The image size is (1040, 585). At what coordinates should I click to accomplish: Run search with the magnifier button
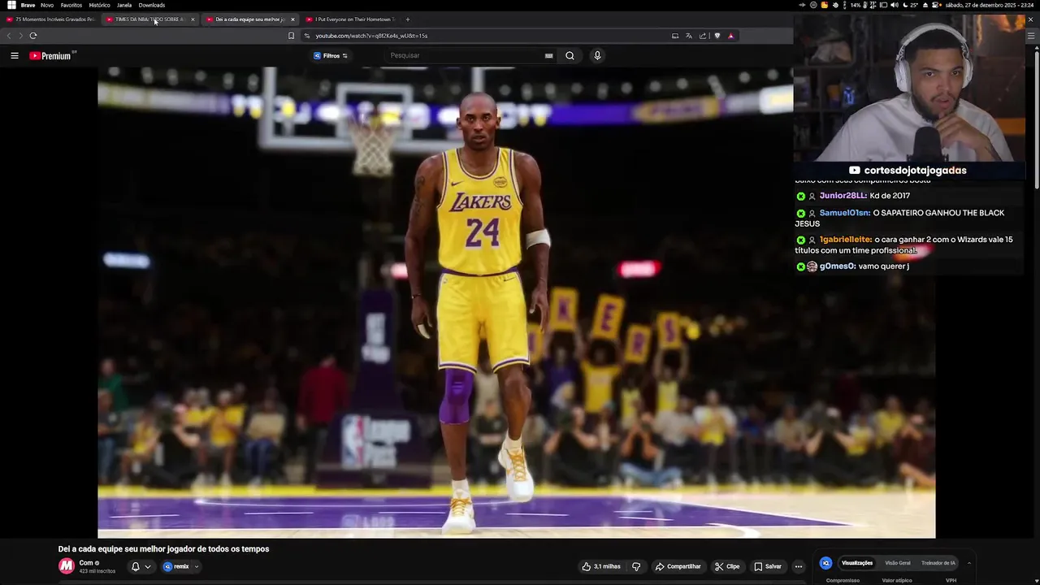pyautogui.click(x=570, y=56)
